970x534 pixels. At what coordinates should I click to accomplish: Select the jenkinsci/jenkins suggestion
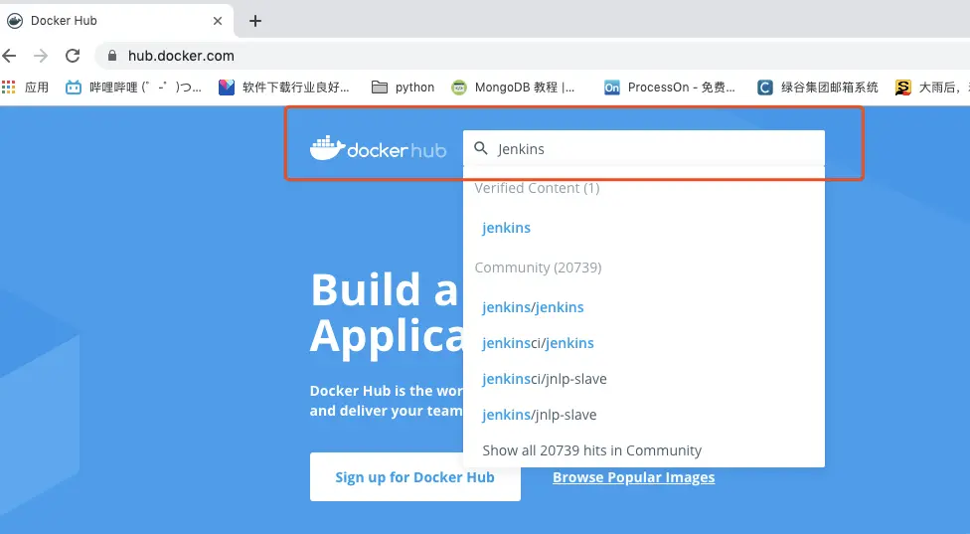tap(538, 343)
